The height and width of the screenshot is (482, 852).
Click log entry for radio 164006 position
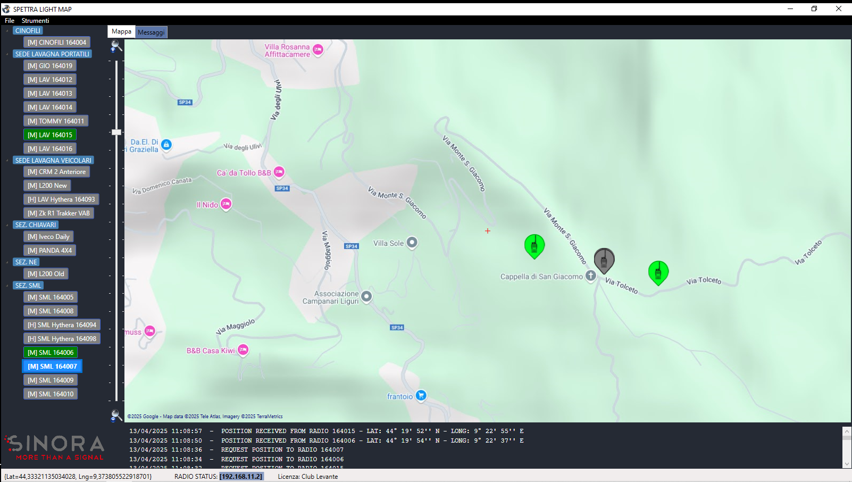[x=327, y=441]
